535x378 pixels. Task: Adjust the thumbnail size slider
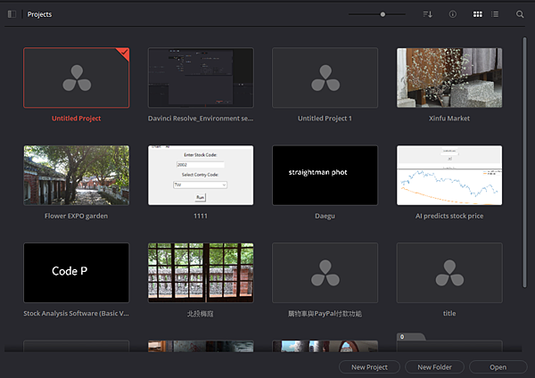(x=383, y=14)
